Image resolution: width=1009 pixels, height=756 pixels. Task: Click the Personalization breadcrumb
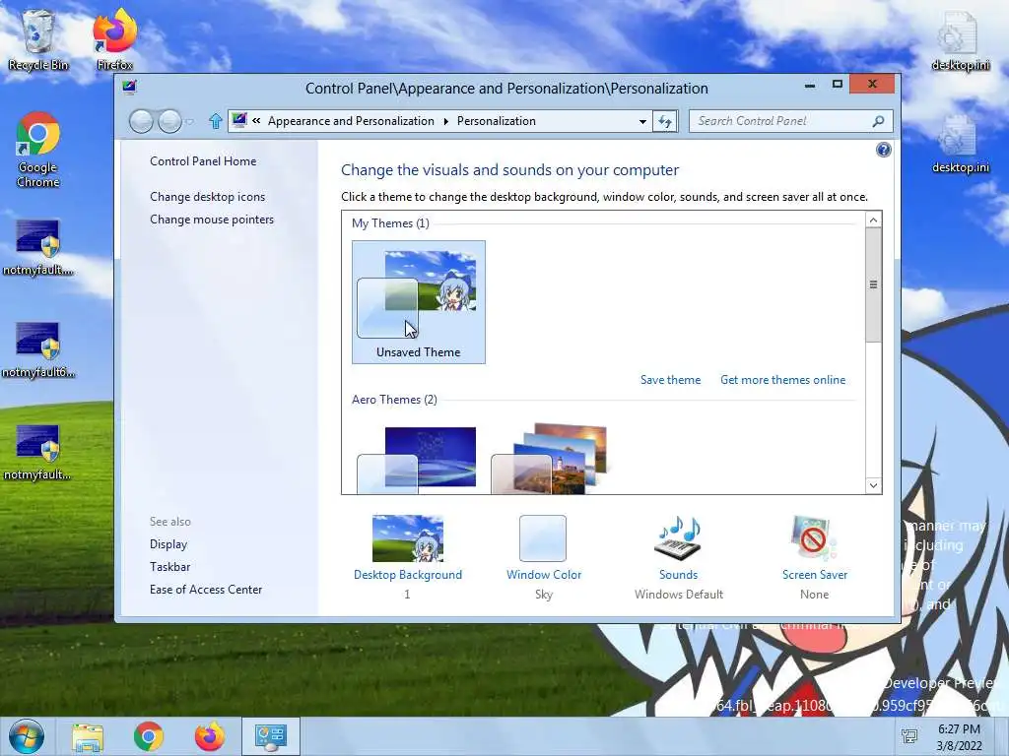tap(497, 121)
